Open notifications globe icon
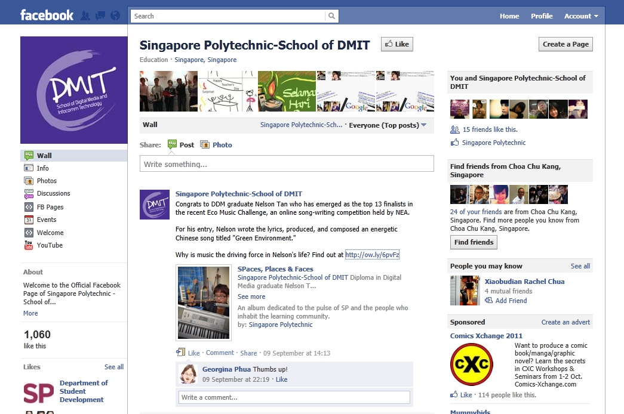Image resolution: width=624 pixels, height=414 pixels. [115, 16]
